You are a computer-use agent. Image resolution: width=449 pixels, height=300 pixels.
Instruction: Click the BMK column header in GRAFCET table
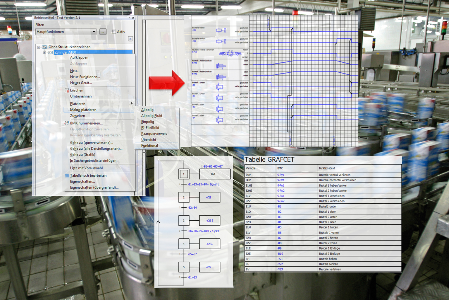tap(280, 168)
